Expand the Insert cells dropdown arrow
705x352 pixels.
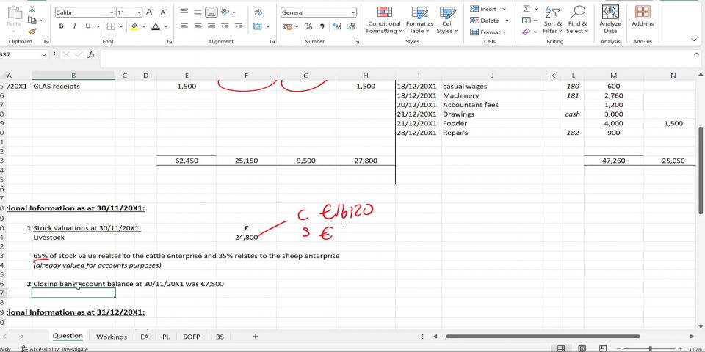tap(504, 9)
